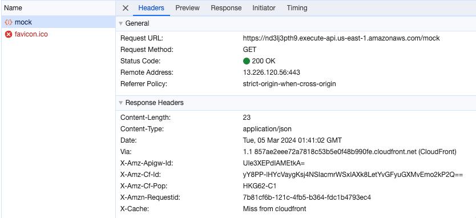
Task: Click the red error icon beside favicon.ico
Action: coord(9,34)
